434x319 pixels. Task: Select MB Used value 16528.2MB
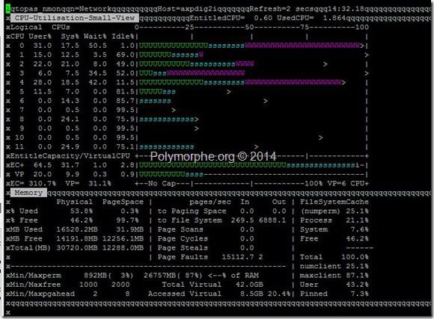coord(77,229)
